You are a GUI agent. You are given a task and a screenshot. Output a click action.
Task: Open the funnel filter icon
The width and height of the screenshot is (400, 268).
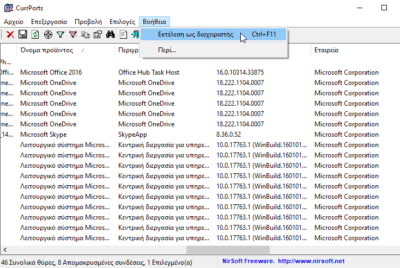pyautogui.click(x=60, y=34)
